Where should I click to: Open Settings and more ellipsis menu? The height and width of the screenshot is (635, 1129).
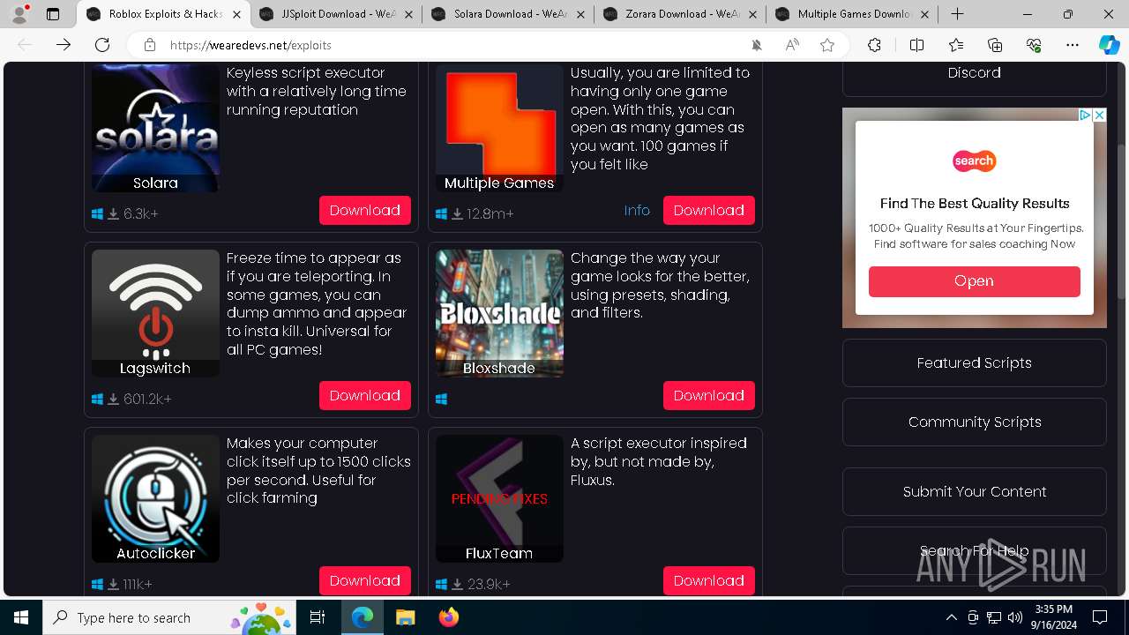[x=1073, y=45]
